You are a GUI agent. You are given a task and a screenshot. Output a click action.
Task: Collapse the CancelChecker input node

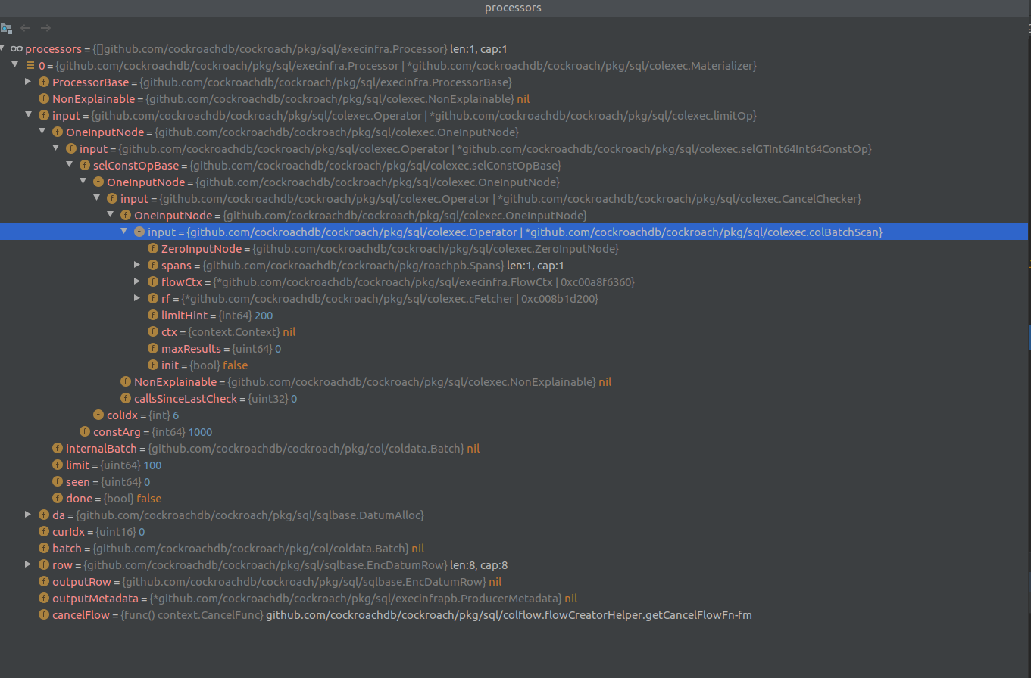click(x=97, y=198)
